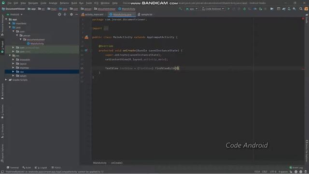Click the Debug app bug icon
309x174 pixels.
click(244, 9)
